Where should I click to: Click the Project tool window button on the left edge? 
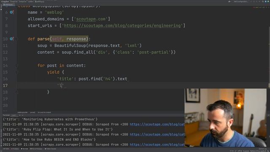(x=1, y=7)
